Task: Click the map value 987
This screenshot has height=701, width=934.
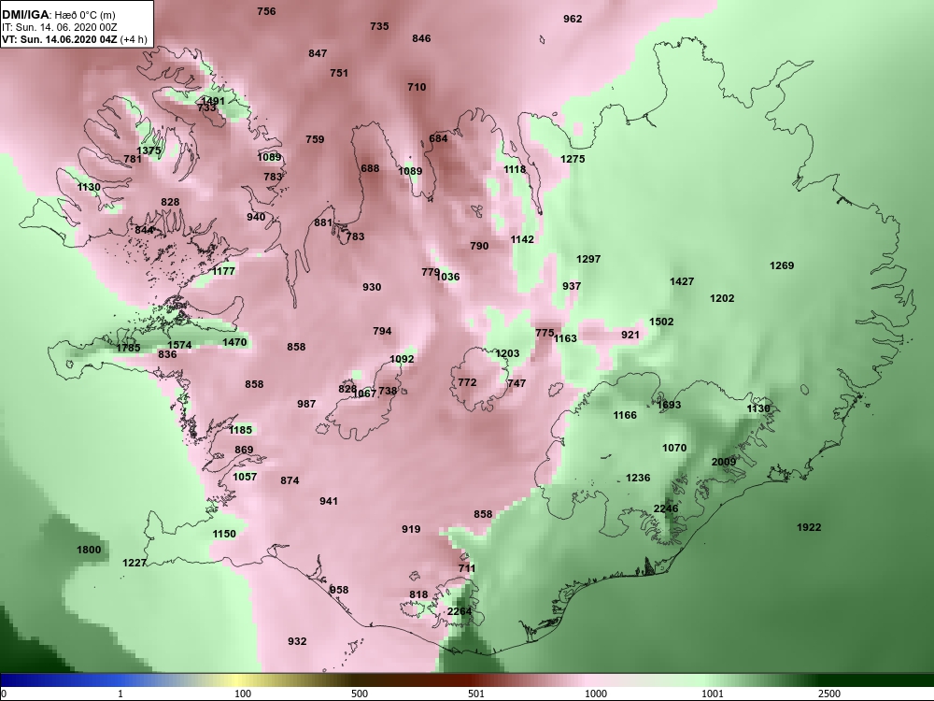Action: 306,404
